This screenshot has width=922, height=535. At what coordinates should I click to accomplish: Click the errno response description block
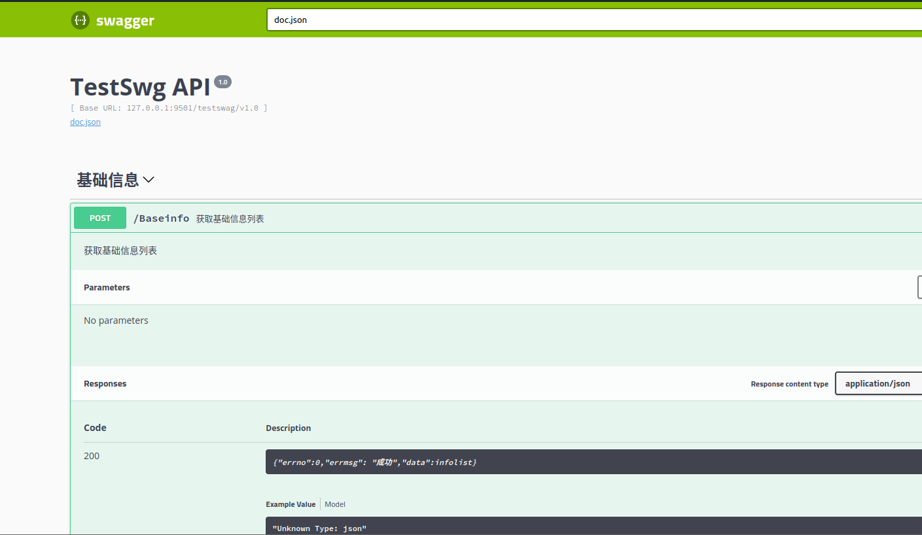coord(594,462)
